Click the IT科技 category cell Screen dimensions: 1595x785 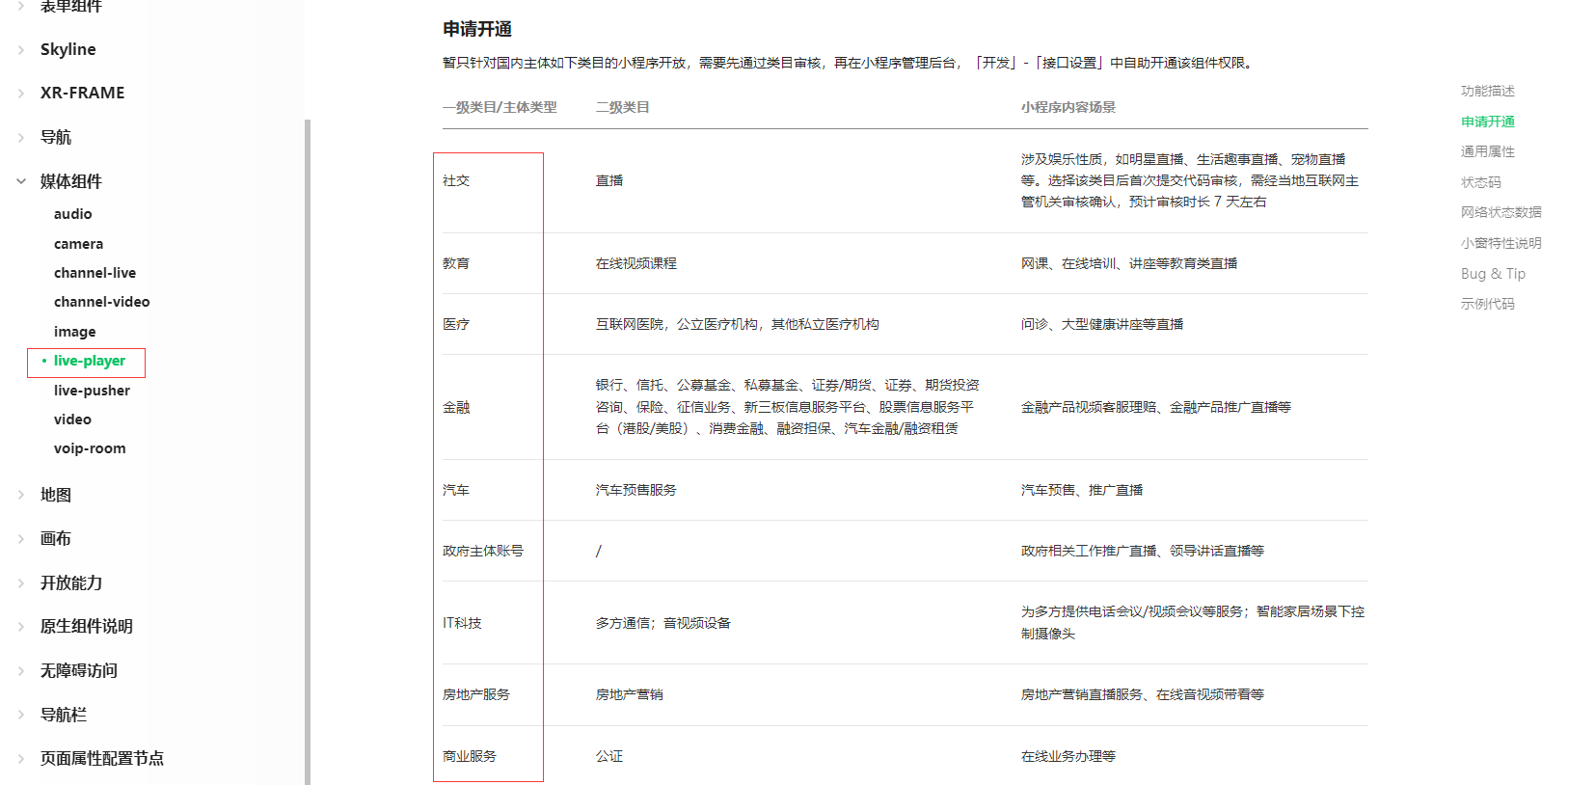tap(462, 623)
